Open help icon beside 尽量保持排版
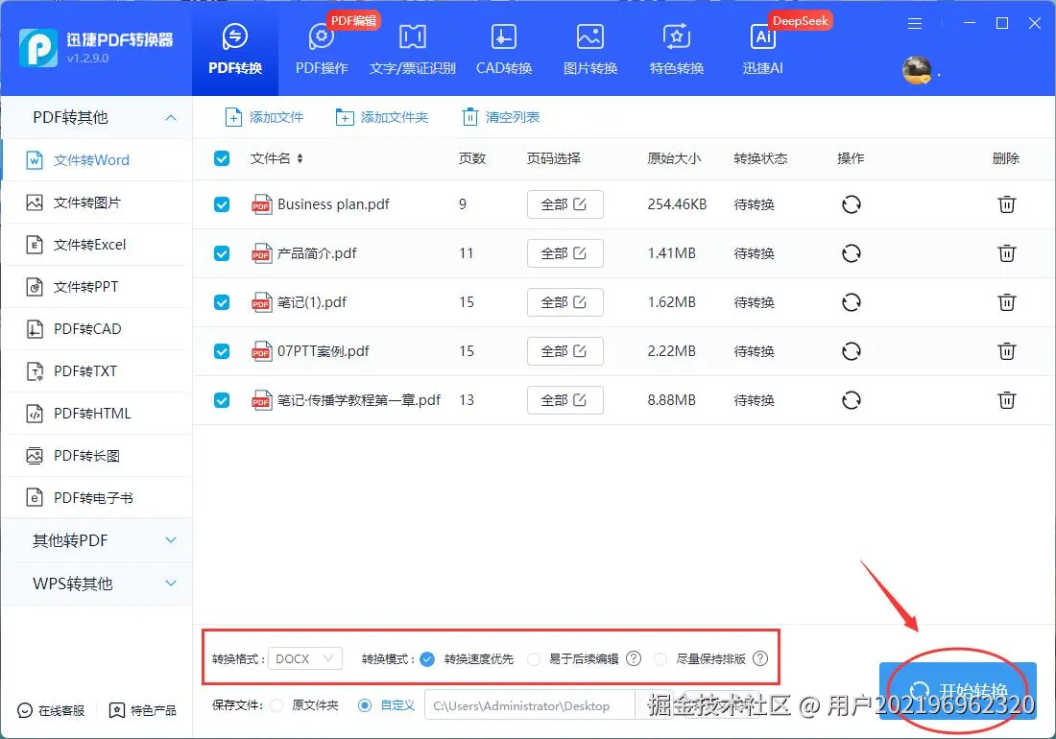Screen dimensions: 1056x739 [x=760, y=659]
